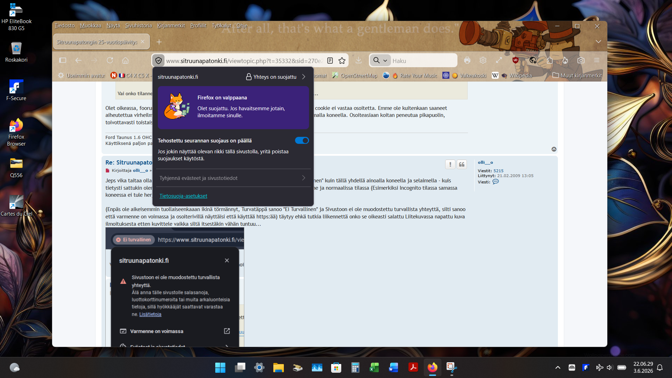Open the Työkalut menu
672x378 pixels.
click(222, 26)
